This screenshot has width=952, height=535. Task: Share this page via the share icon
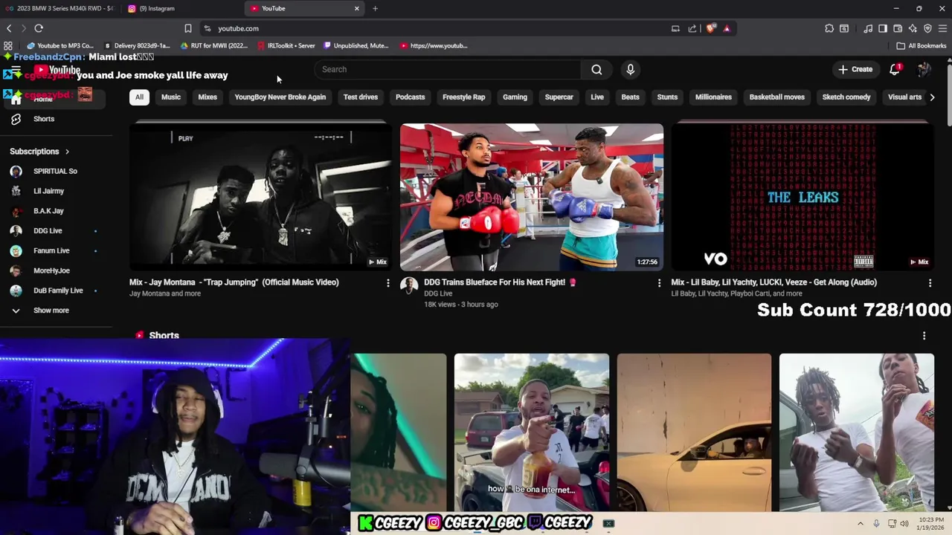692,28
